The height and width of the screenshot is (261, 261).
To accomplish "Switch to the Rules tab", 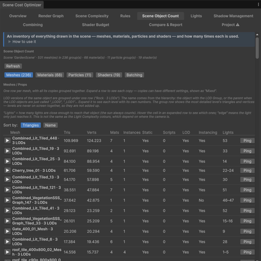I will pyautogui.click(x=125, y=16).
